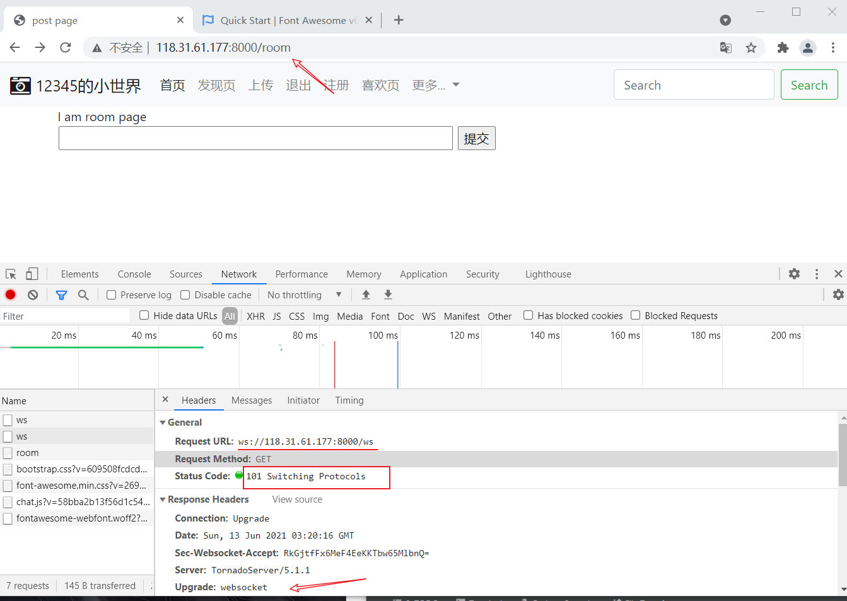This screenshot has width=847, height=601.
Task: Click the camera logo of 12345的小世界
Action: point(20,85)
